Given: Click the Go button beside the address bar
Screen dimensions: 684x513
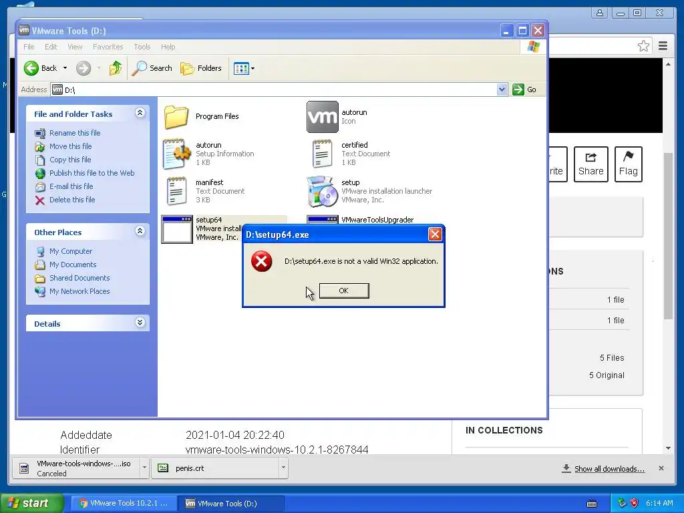Looking at the screenshot, I should tap(525, 90).
